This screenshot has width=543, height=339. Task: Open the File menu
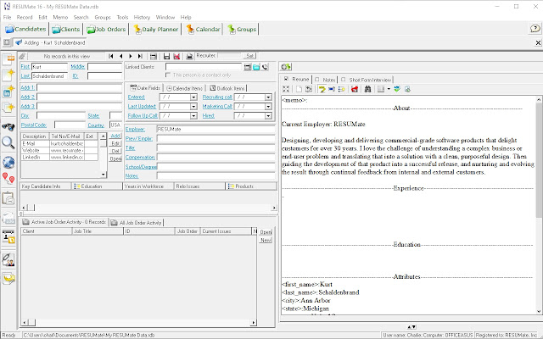tap(7, 17)
